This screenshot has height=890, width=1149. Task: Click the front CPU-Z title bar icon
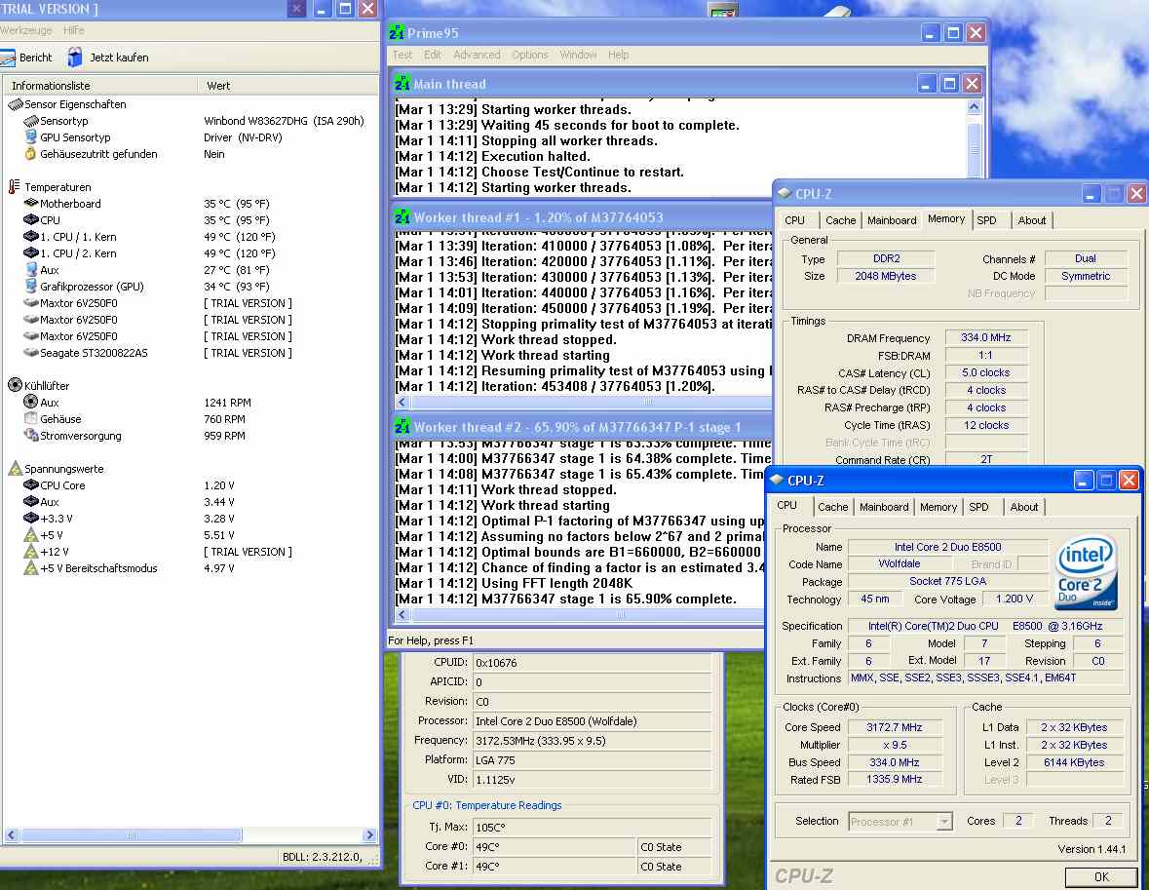click(x=777, y=481)
